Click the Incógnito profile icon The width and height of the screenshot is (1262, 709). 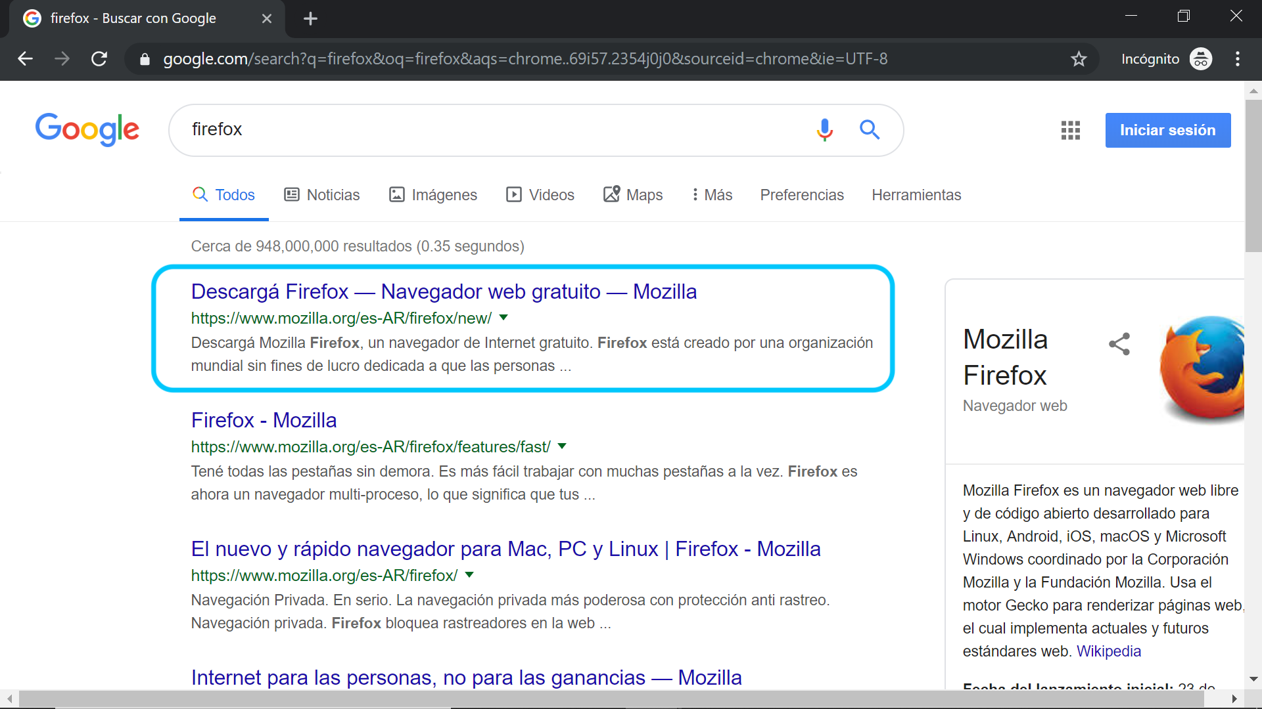point(1201,59)
